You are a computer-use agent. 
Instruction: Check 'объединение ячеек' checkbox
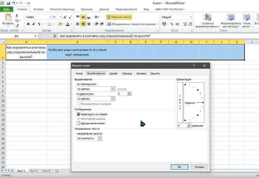(78, 123)
